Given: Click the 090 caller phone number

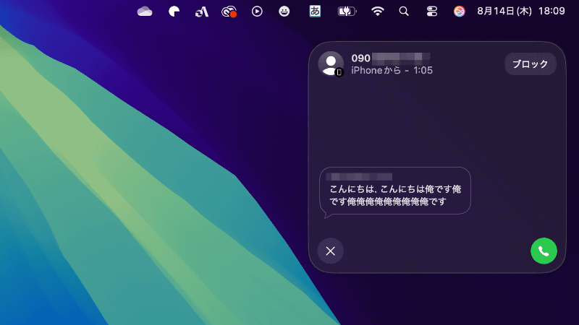Looking at the screenshot, I should [x=390, y=58].
